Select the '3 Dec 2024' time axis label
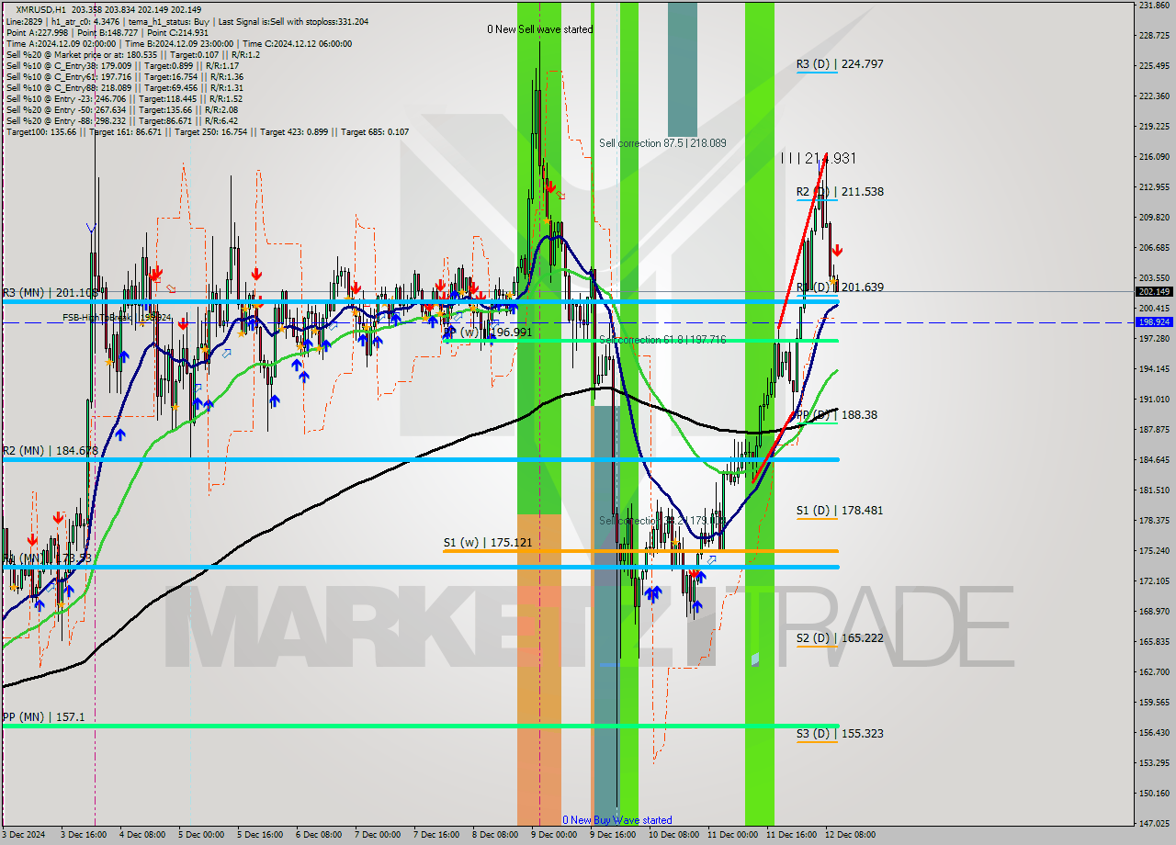1176x845 pixels. (22, 835)
